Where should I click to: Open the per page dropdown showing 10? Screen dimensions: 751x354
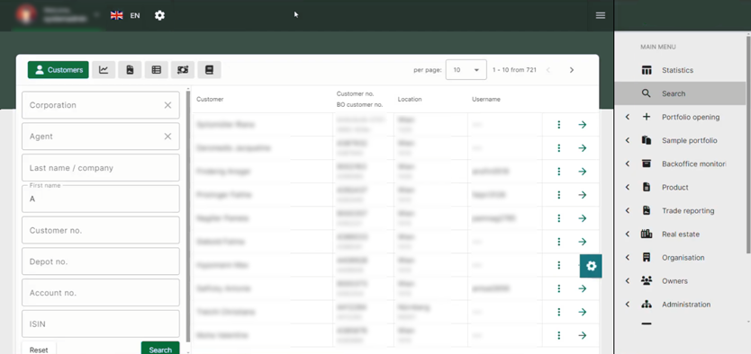pos(466,70)
